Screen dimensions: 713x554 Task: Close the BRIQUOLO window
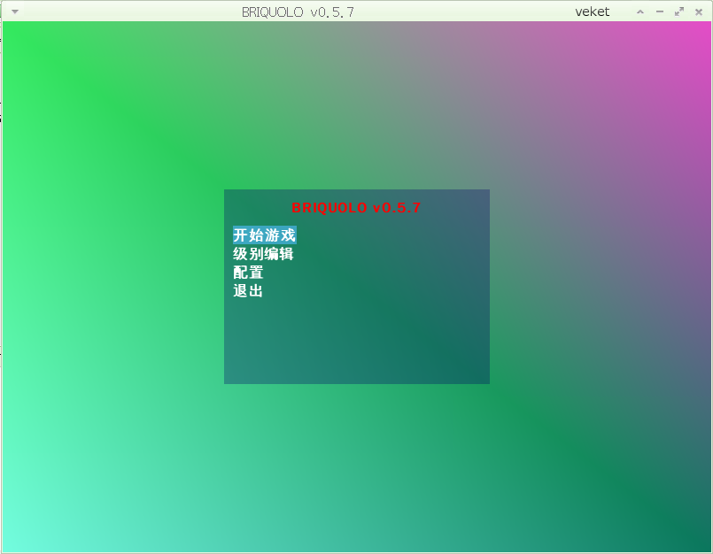pos(699,12)
